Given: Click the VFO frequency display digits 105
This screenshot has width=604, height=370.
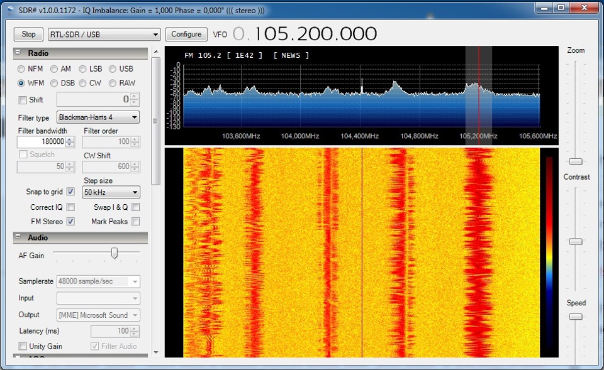Looking at the screenshot, I should coord(272,34).
